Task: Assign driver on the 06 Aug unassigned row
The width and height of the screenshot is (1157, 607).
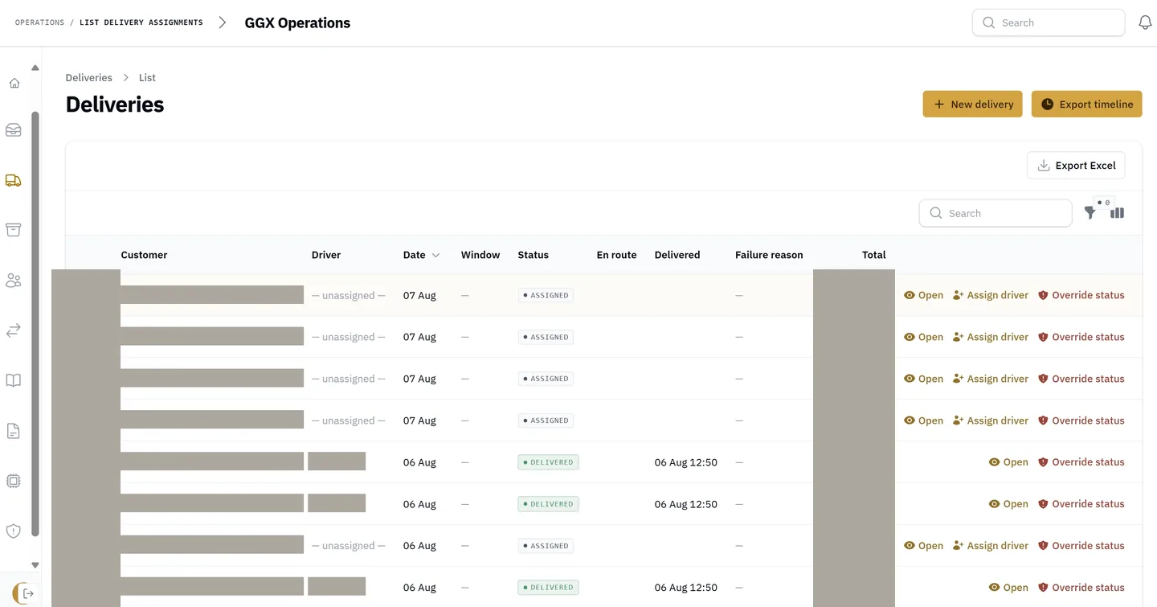Action: (x=991, y=546)
